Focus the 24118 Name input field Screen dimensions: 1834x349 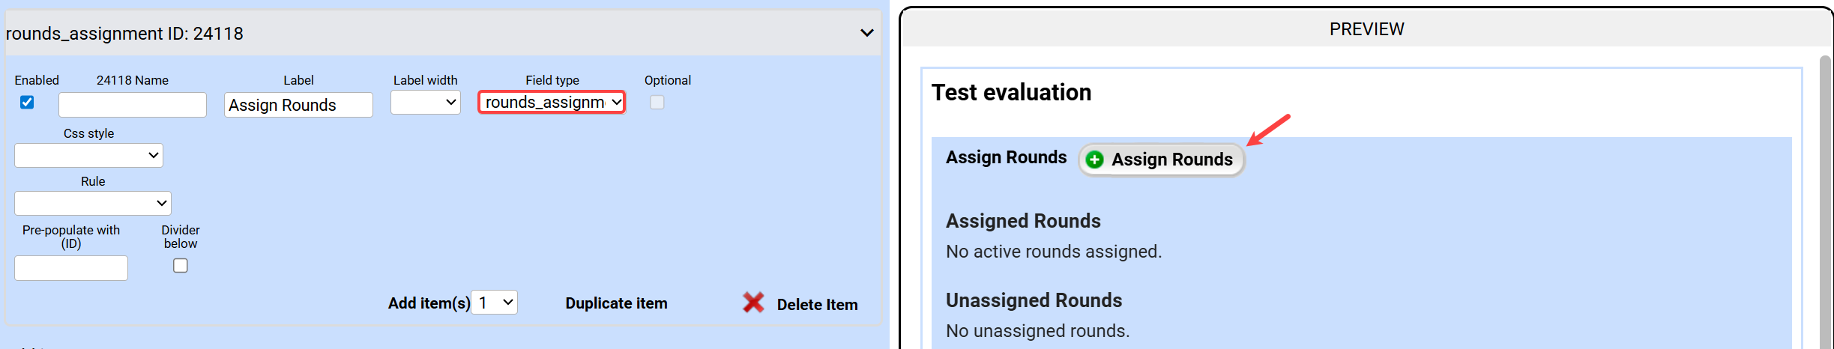[x=133, y=105]
